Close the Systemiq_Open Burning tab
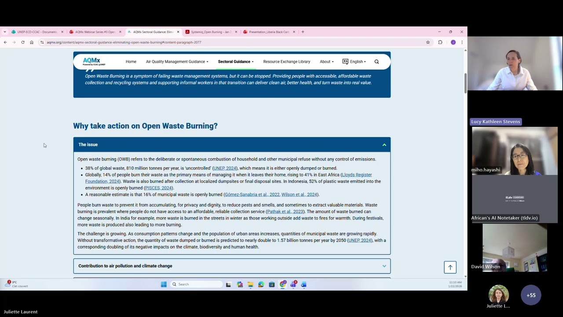 236,32
